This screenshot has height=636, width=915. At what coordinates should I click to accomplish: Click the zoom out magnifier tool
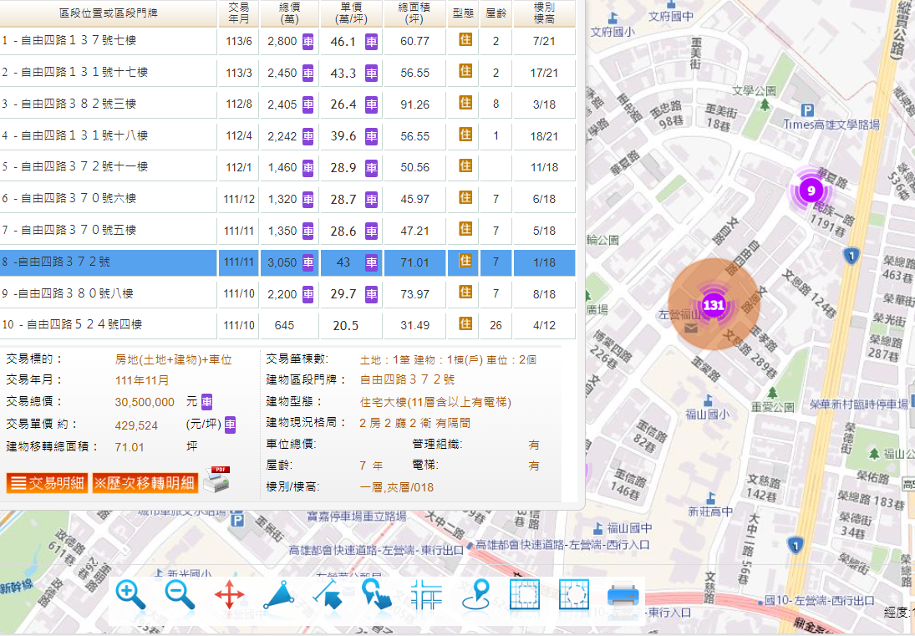pos(180,595)
